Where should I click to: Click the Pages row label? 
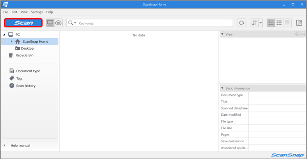(225, 134)
